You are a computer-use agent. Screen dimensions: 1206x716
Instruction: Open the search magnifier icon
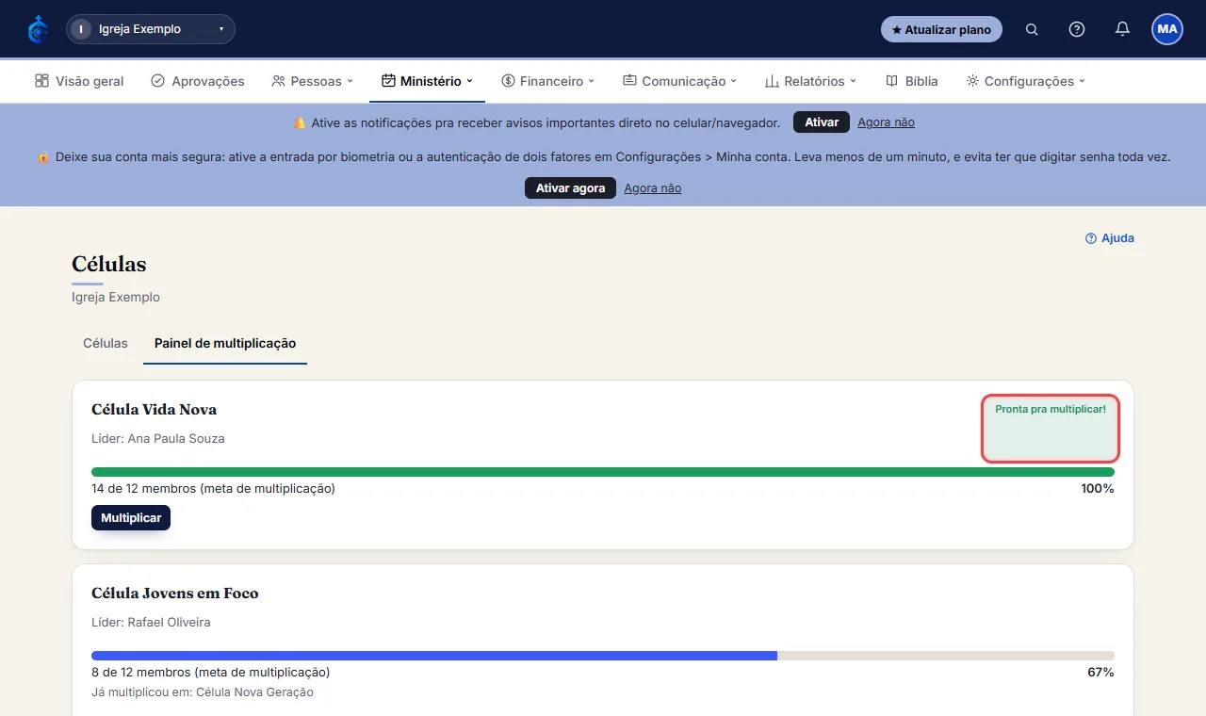click(x=1032, y=29)
